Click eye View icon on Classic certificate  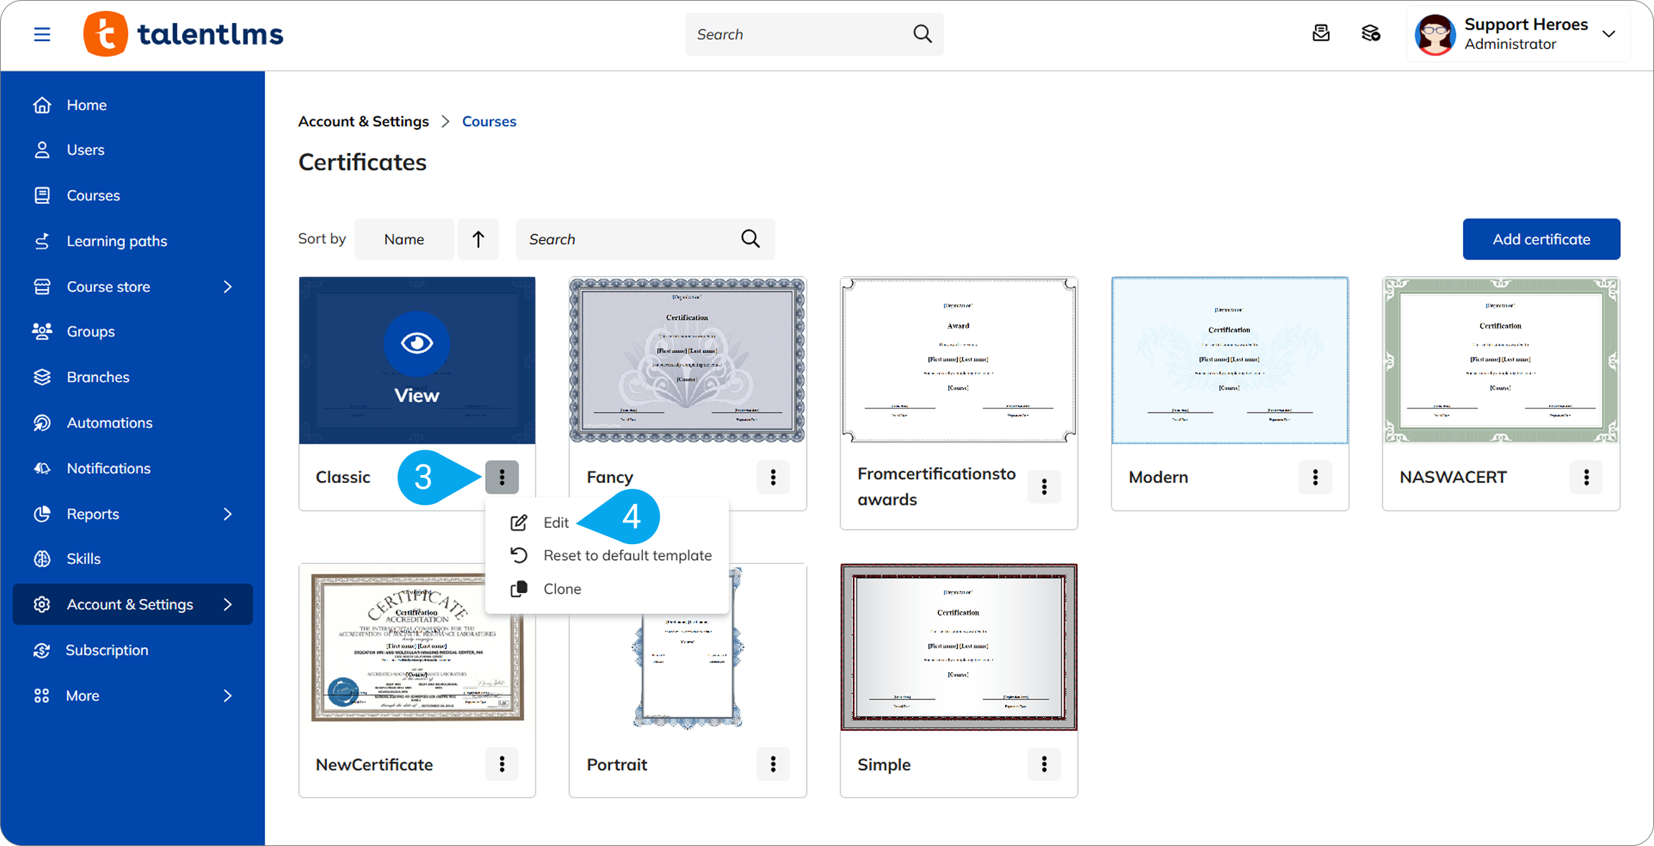click(x=417, y=344)
